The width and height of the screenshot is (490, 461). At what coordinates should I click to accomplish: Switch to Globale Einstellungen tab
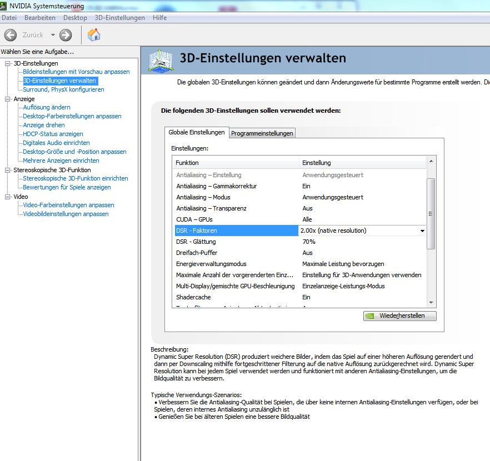[197, 132]
